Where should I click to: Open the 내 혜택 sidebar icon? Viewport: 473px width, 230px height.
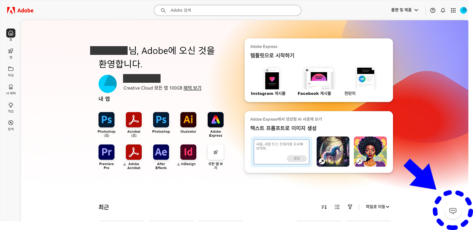tap(11, 87)
